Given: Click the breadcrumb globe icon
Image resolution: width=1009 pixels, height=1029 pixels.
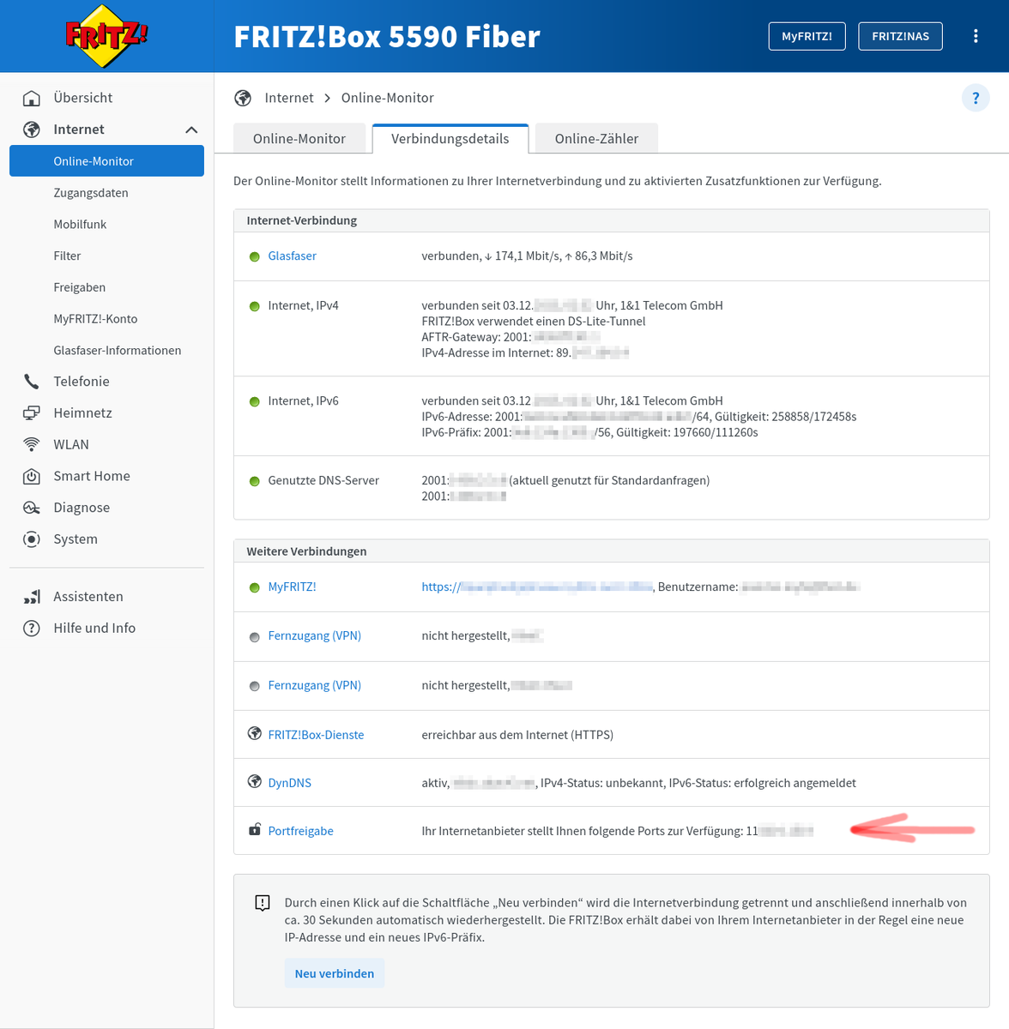Looking at the screenshot, I should [243, 98].
